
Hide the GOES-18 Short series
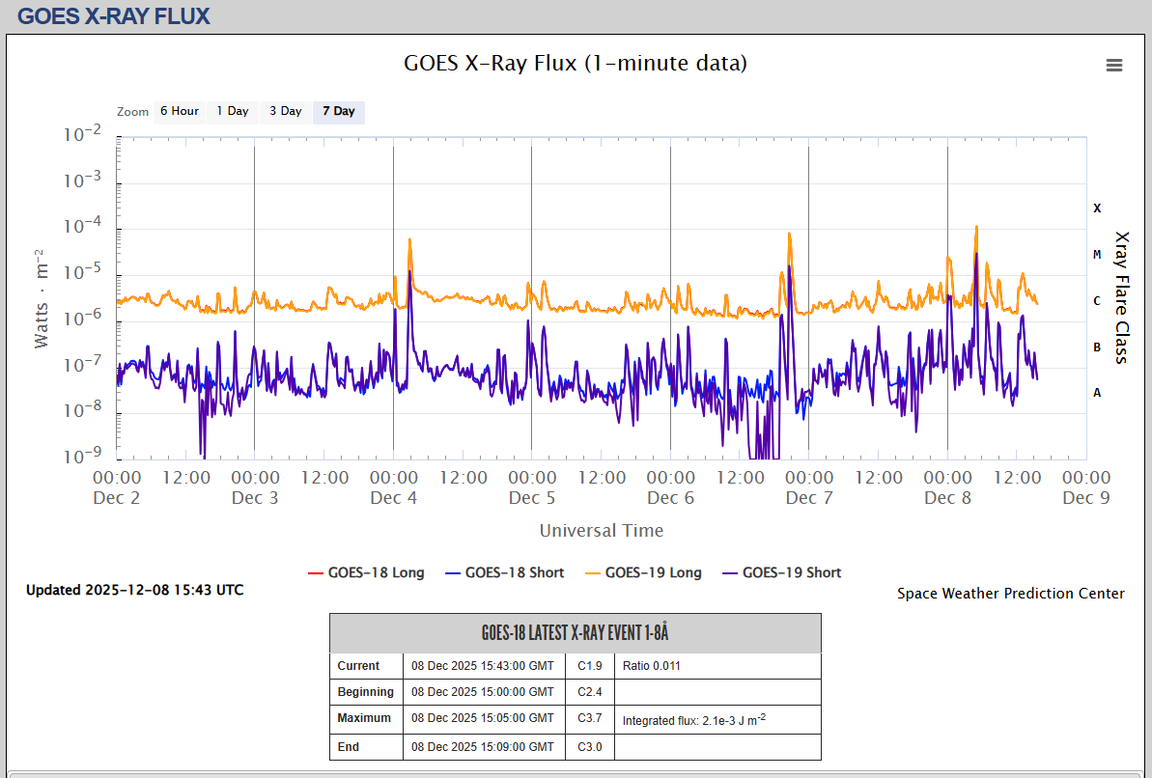pyautogui.click(x=503, y=572)
